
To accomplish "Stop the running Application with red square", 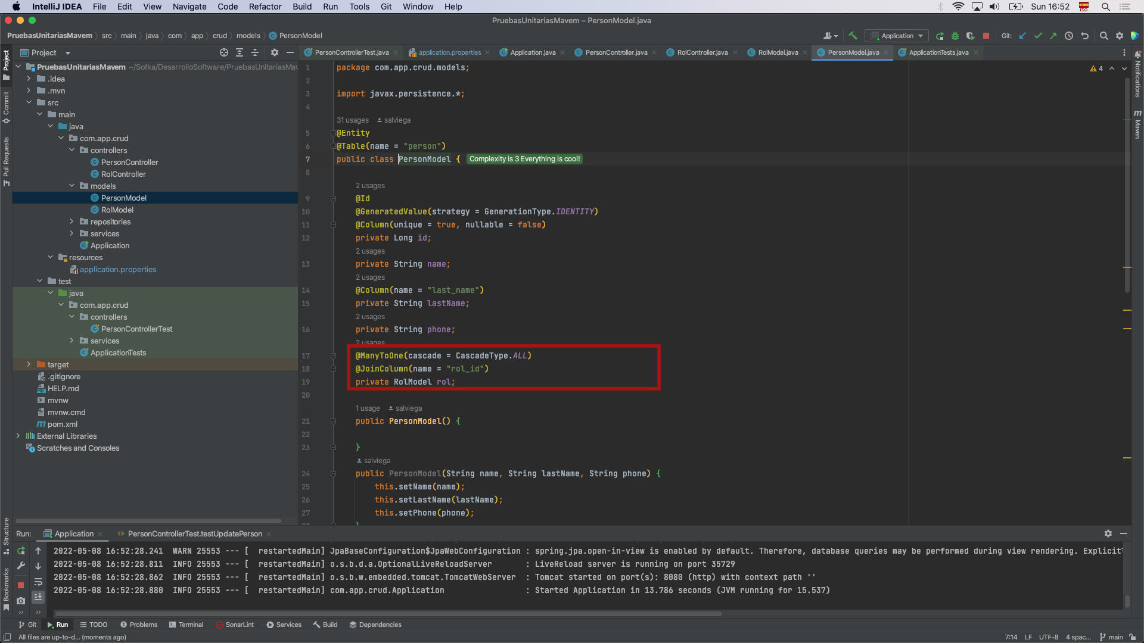I will pos(986,36).
